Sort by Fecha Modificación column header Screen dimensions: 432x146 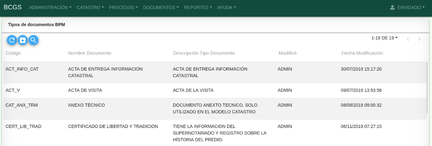click(362, 53)
